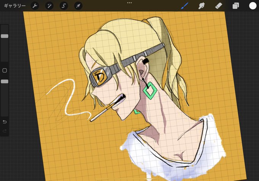
Task: Open the Layers panel
Action: 235,6
